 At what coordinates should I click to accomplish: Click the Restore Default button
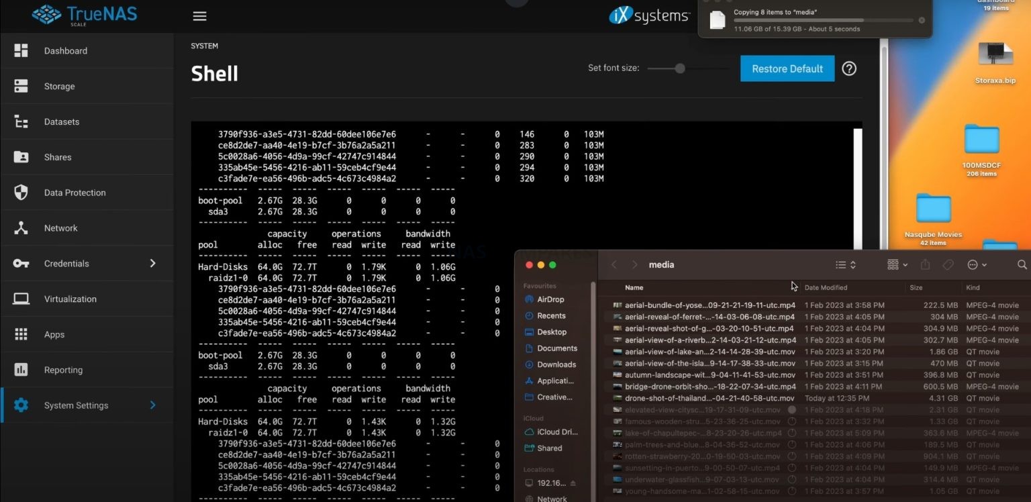tap(787, 68)
